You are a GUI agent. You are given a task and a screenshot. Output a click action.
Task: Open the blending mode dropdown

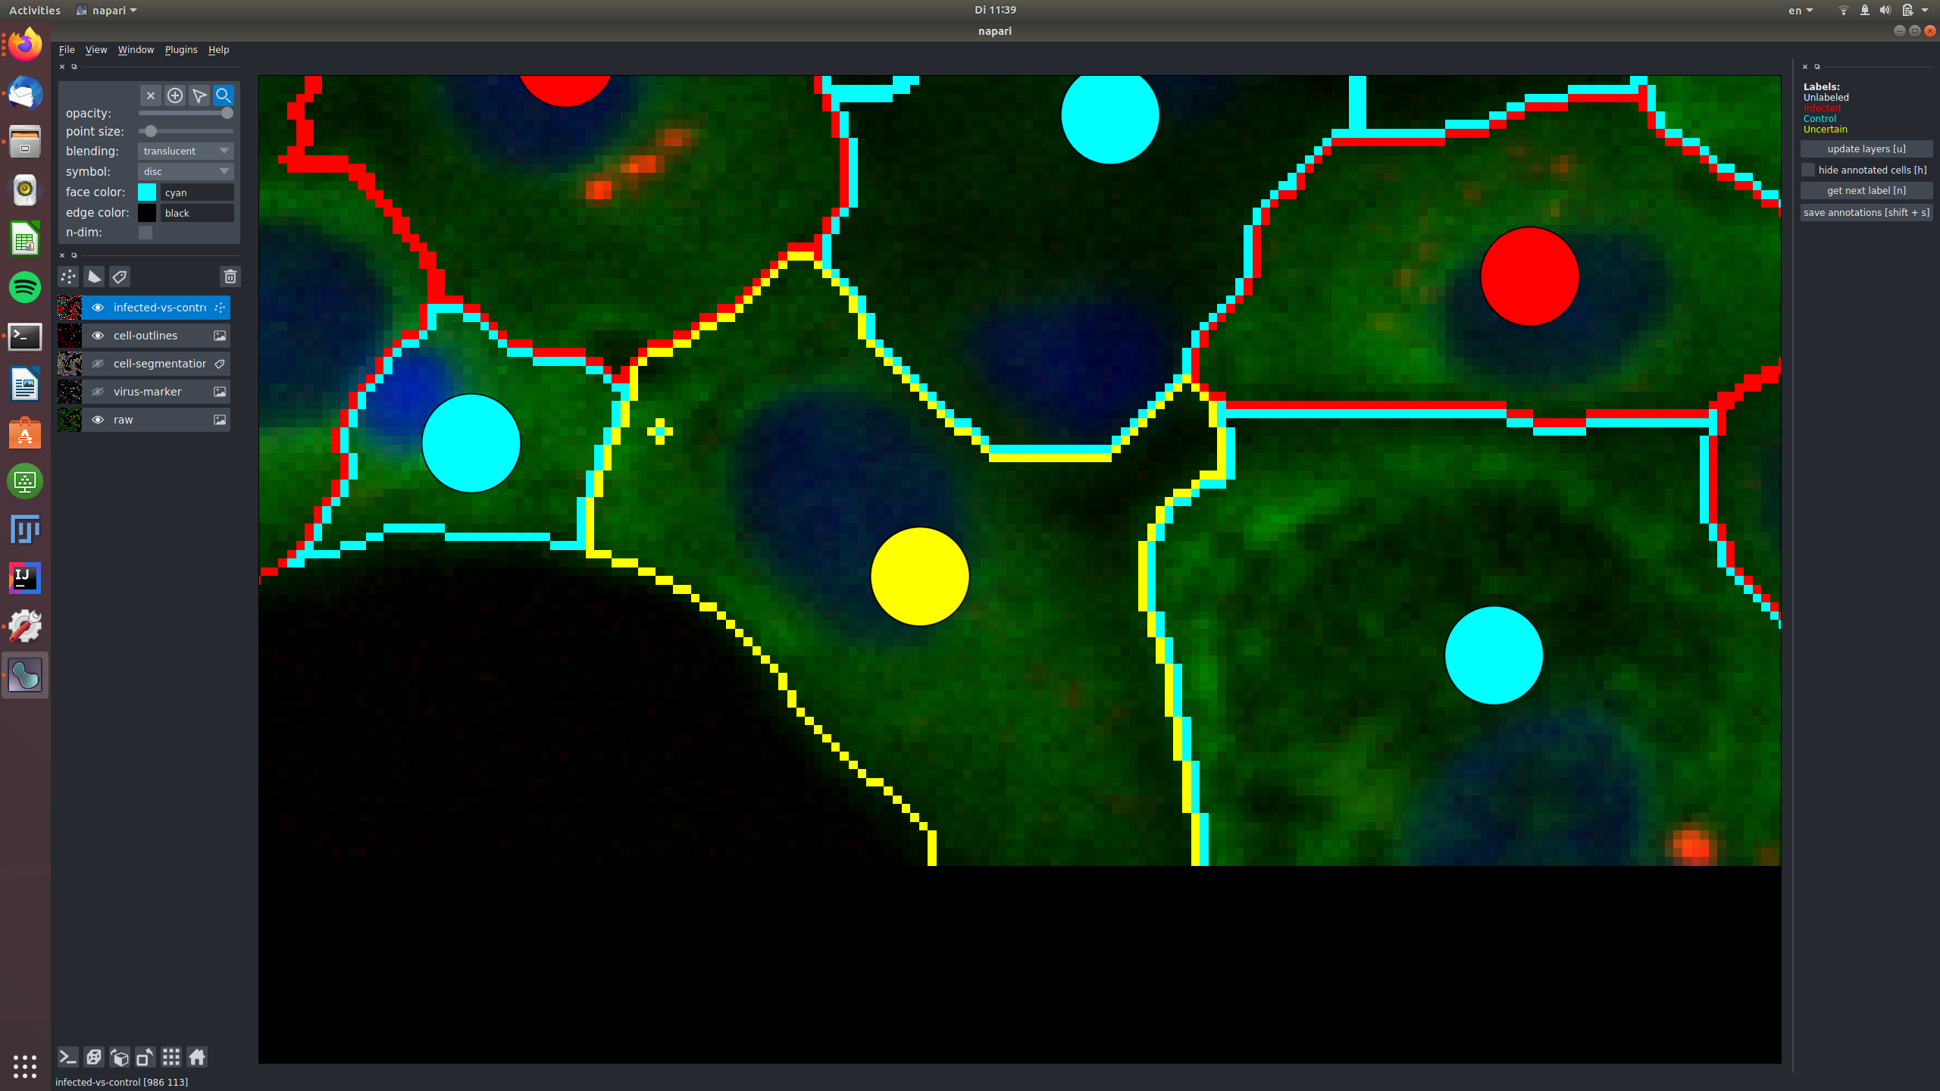coord(186,151)
